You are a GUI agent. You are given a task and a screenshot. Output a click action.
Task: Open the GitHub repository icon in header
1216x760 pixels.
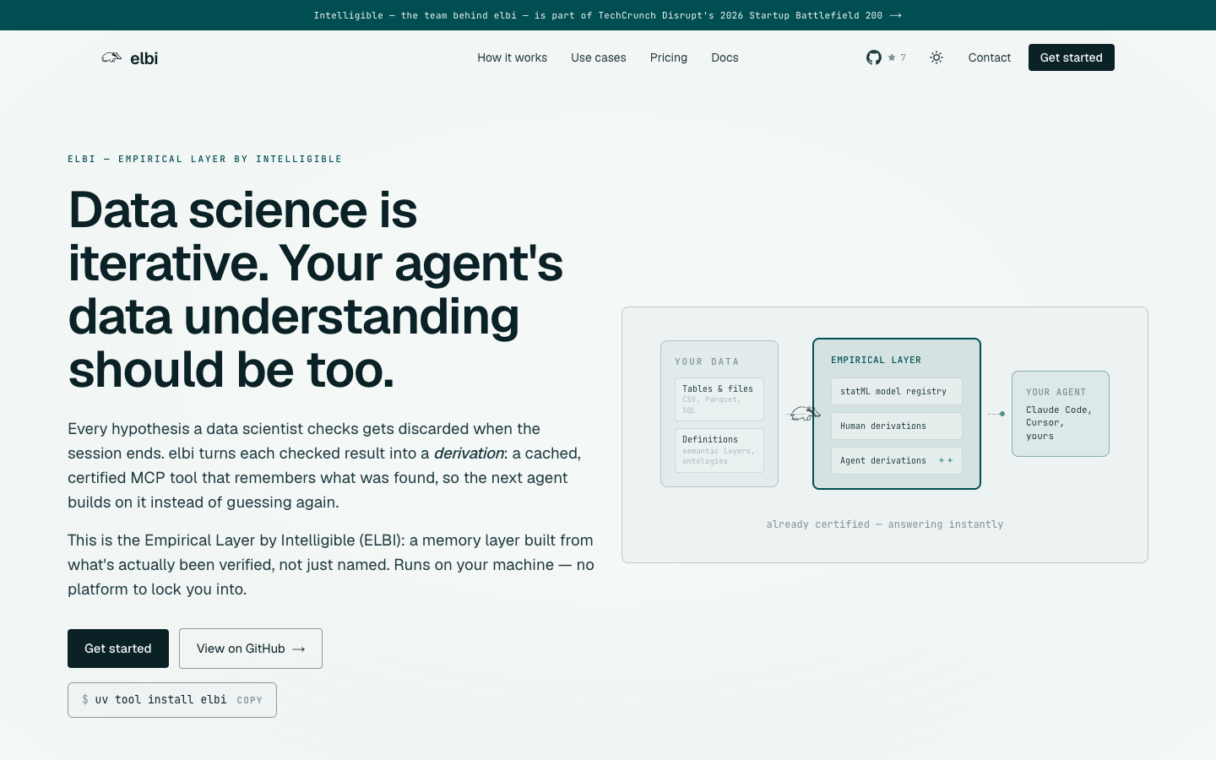pos(874,57)
